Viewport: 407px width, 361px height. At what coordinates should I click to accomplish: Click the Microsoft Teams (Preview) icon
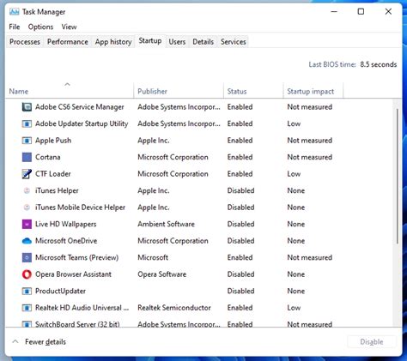[x=27, y=257]
